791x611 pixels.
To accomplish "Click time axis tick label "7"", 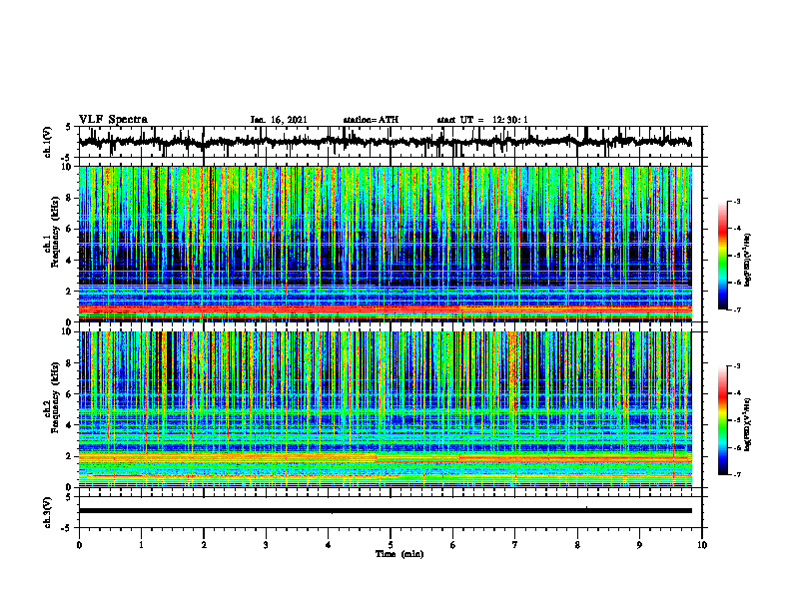I will 515,545.
